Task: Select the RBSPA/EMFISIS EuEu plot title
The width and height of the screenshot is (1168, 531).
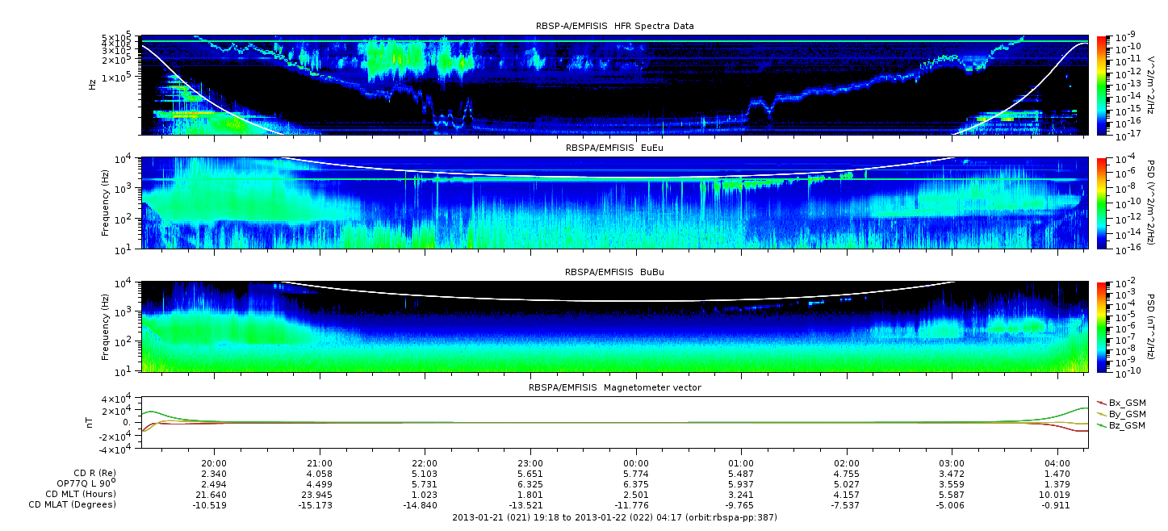Action: click(614, 148)
